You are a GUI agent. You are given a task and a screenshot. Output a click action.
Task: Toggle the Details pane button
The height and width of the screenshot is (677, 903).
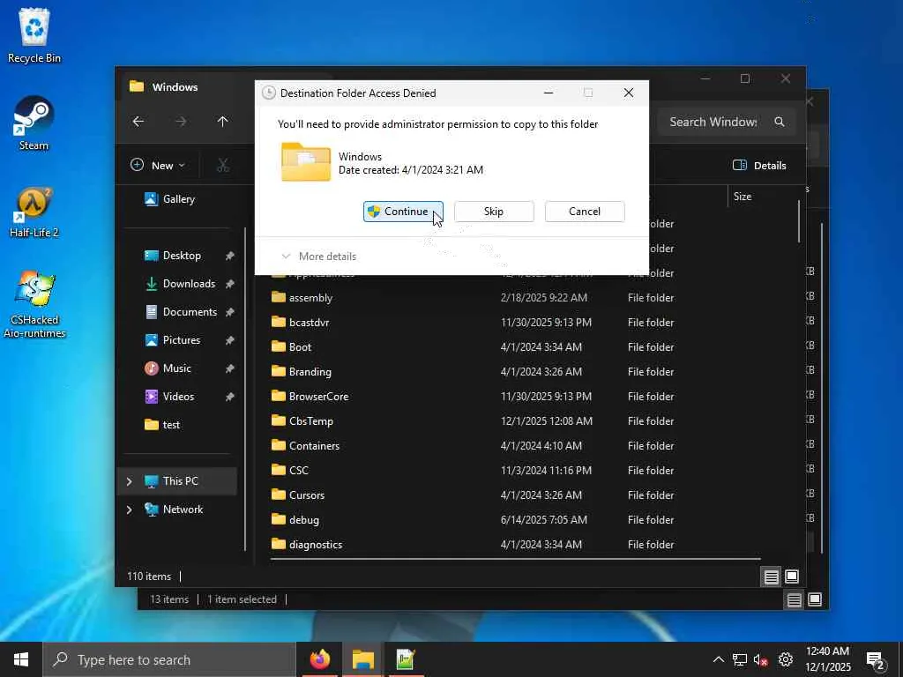point(759,165)
